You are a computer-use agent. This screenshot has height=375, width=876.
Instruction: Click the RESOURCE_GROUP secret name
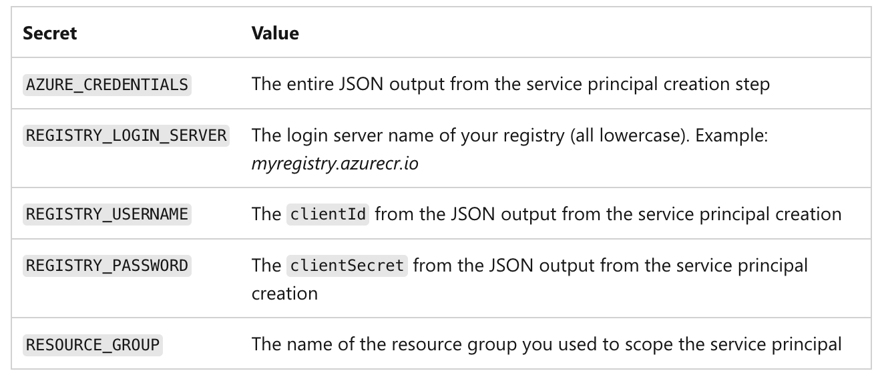93,344
